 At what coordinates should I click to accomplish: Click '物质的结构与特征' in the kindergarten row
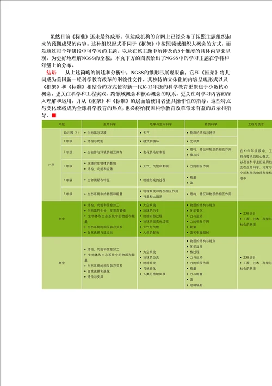pyautogui.click(x=202, y=132)
